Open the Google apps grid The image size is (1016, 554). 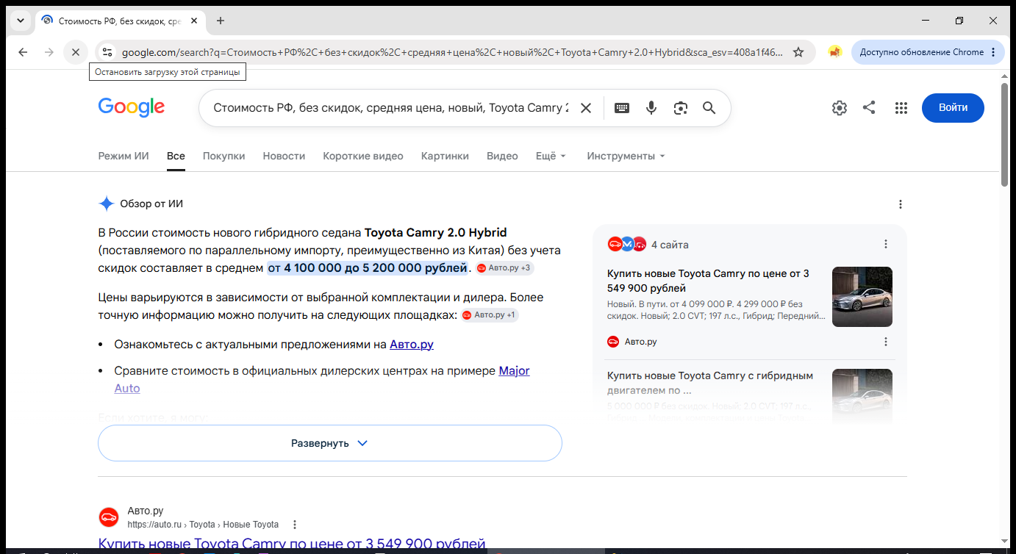tap(901, 108)
